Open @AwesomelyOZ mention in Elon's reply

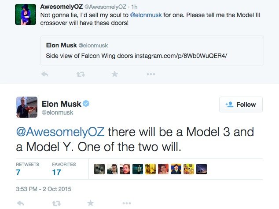[x=61, y=133]
